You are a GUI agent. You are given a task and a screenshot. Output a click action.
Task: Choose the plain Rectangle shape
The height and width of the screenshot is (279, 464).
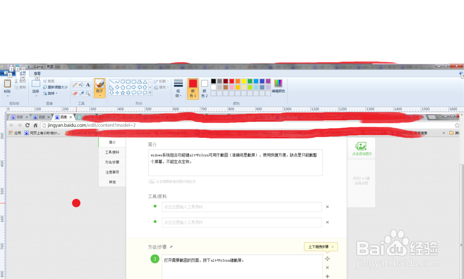pyautogui.click(x=128, y=82)
